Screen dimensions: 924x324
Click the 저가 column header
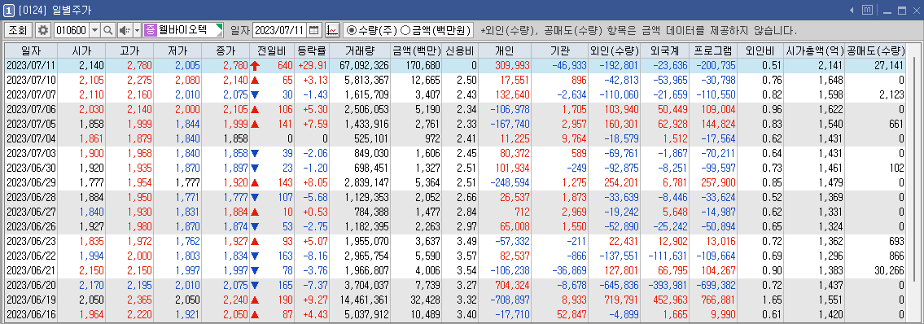[177, 50]
